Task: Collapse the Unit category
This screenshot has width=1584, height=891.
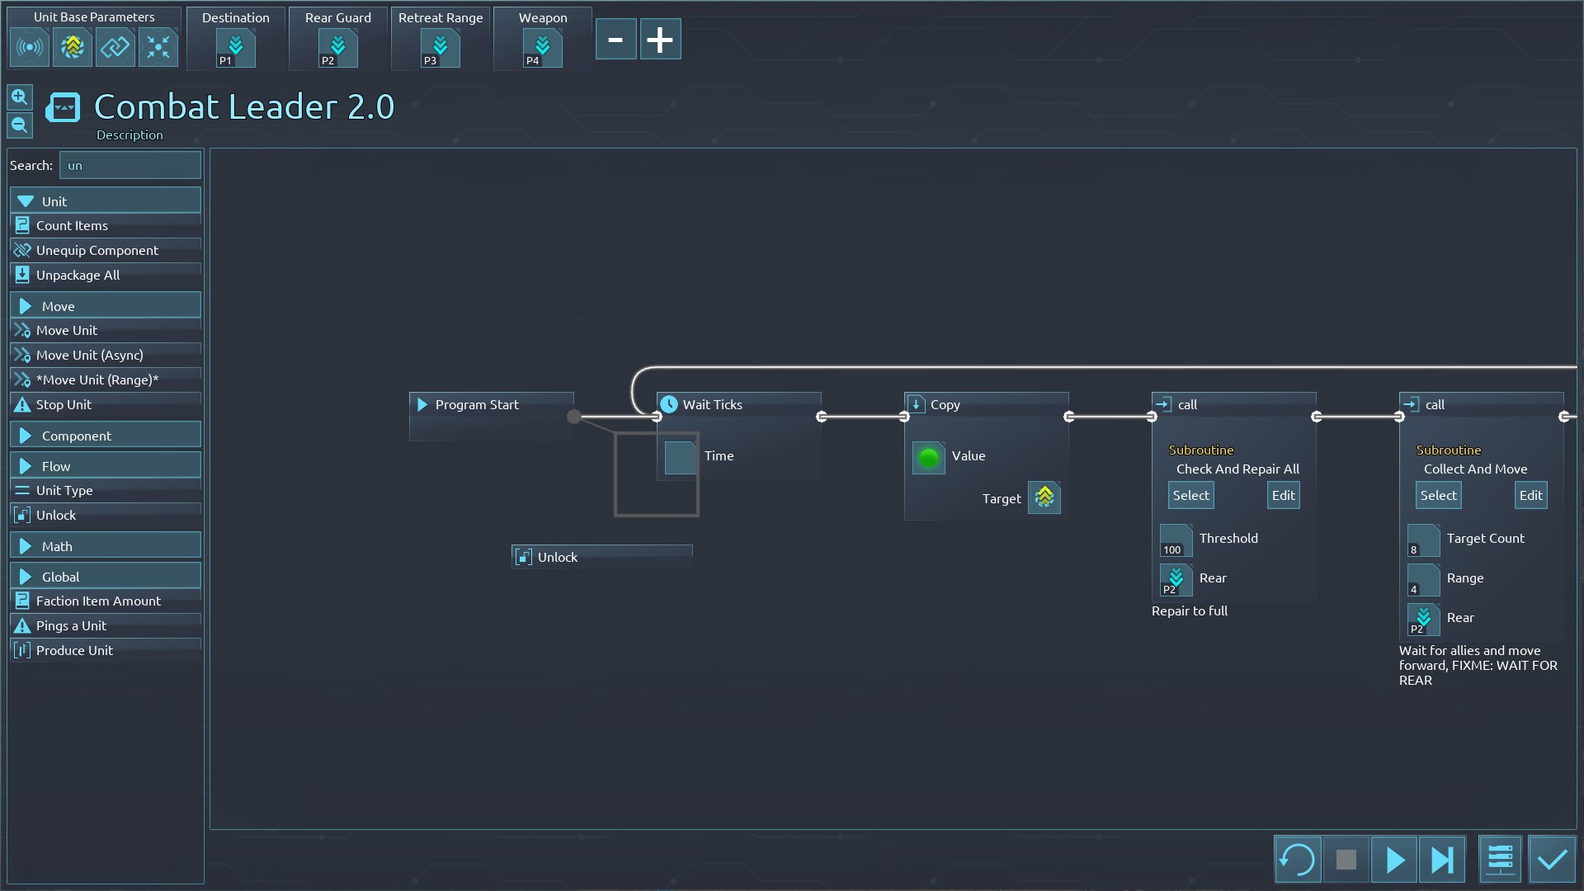Action: [106, 201]
